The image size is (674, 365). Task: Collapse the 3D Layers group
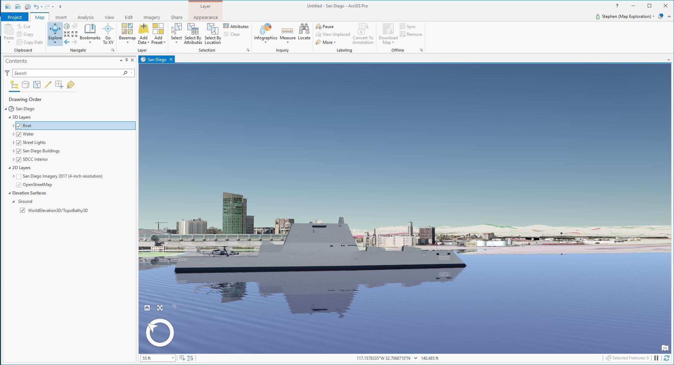[x=9, y=117]
